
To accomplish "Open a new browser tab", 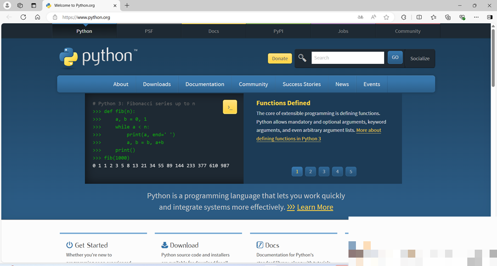I will (x=127, y=5).
